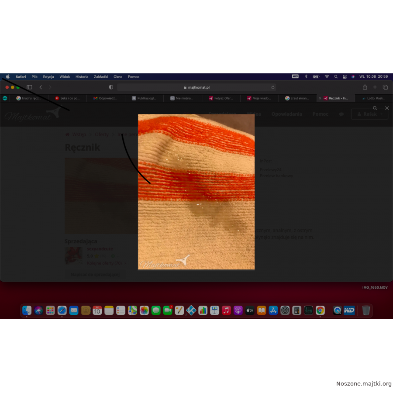This screenshot has height=393, width=393.
Task: Open the Trash in the Dock
Action: [366, 310]
